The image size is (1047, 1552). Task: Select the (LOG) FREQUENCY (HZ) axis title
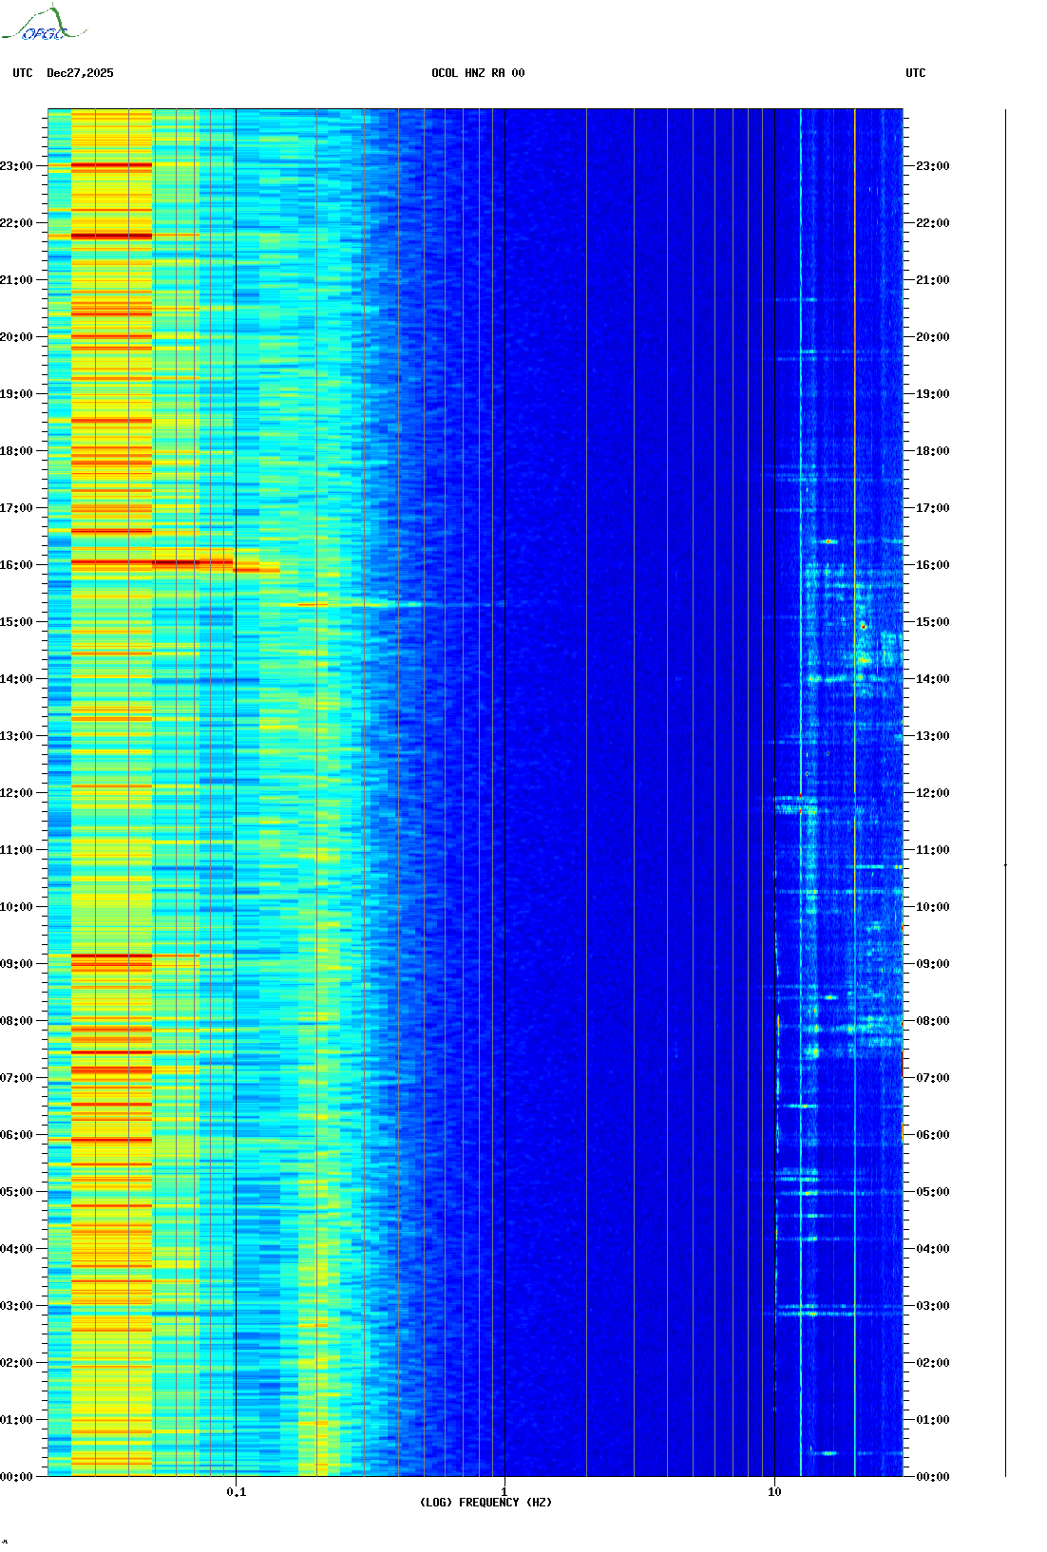coord(485,1502)
